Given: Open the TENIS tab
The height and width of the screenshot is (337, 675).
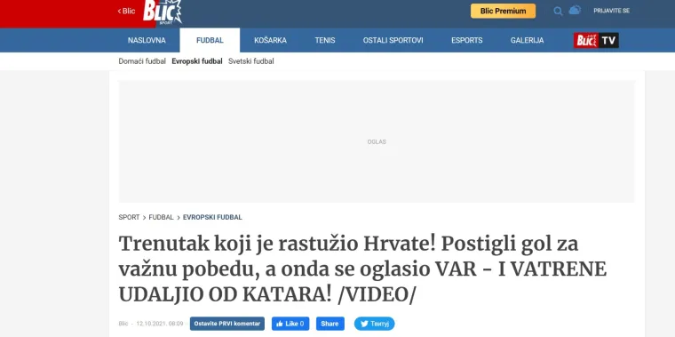Looking at the screenshot, I should 325,41.
